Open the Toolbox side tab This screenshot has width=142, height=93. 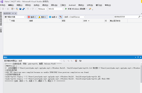point(1,30)
